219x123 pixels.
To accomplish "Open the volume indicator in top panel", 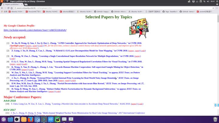I will pyautogui.click(x=208, y=2).
